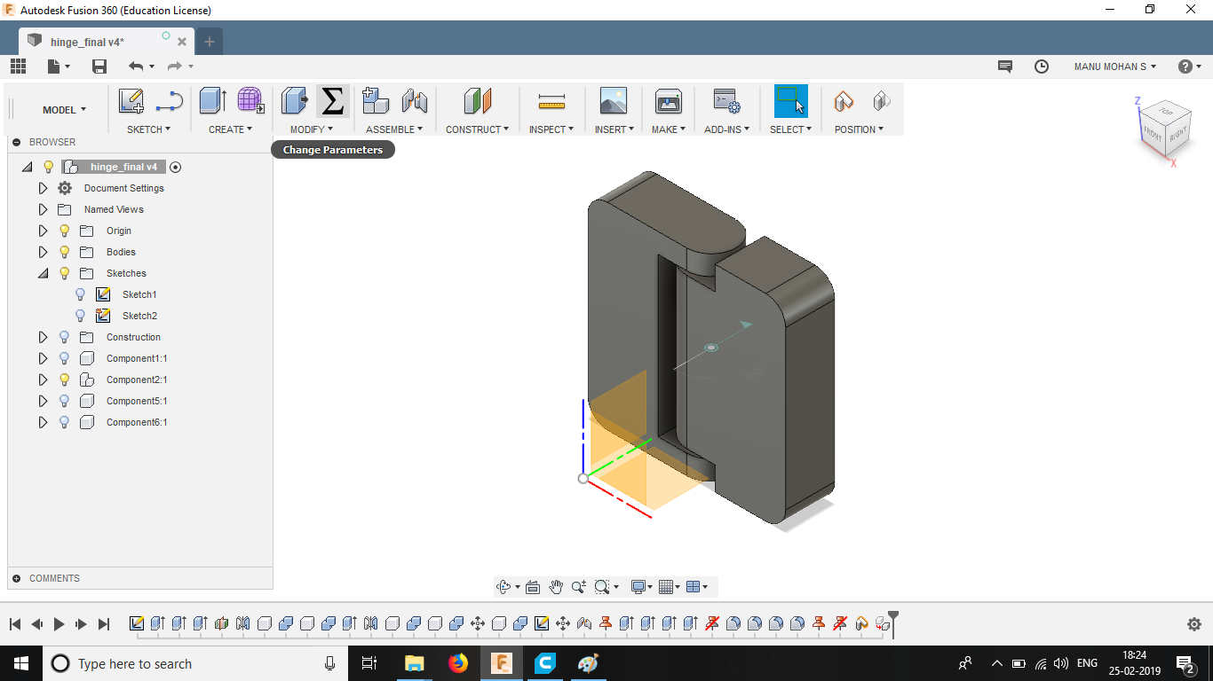Toggle Component2:1 visibility bulb

pos(64,380)
